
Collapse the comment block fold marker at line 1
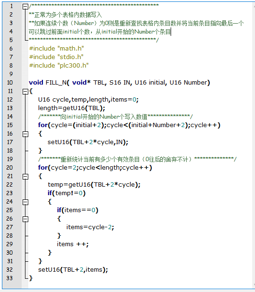pos(25,7)
